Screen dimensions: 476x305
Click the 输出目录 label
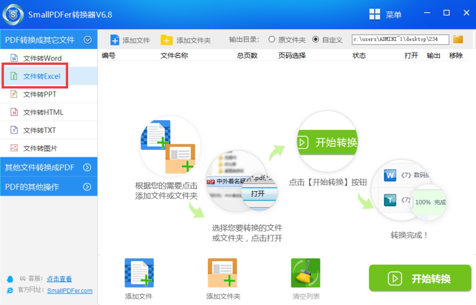pos(244,40)
